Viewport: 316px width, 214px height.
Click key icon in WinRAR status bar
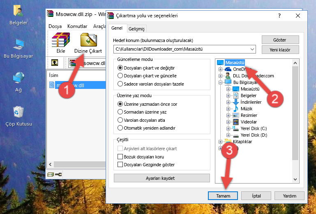point(58,174)
